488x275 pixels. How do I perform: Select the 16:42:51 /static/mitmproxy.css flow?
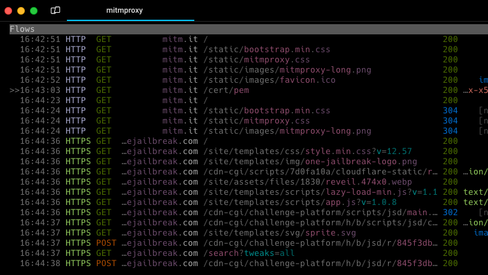248,59
